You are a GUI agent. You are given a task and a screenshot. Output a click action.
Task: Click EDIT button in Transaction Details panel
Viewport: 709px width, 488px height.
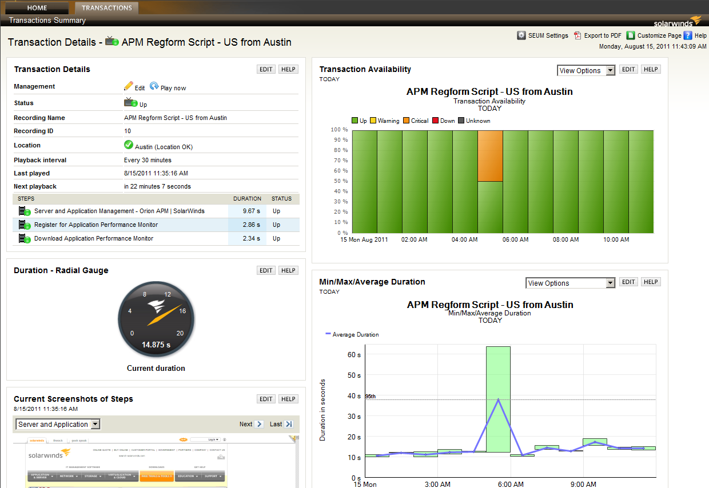[266, 69]
